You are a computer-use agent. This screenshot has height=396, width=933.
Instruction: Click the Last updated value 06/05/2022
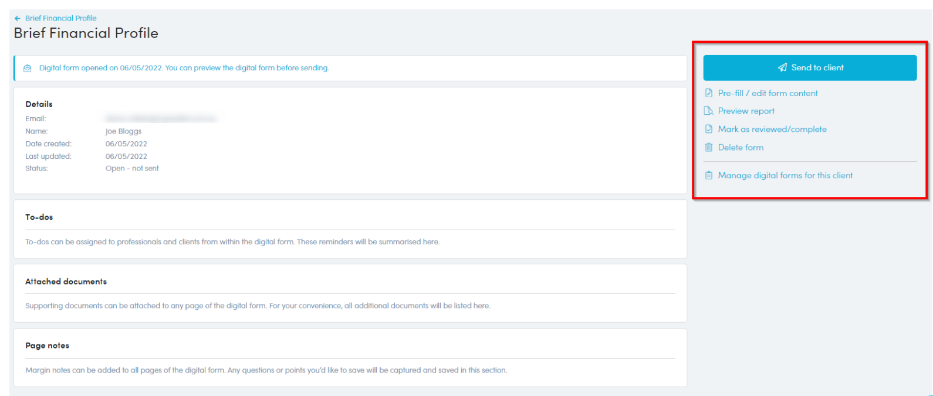(x=126, y=156)
